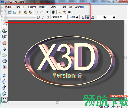Screen dimensions: 128x108
Task: Click the vertical scrollbar thumb
Action: tap(126, 57)
